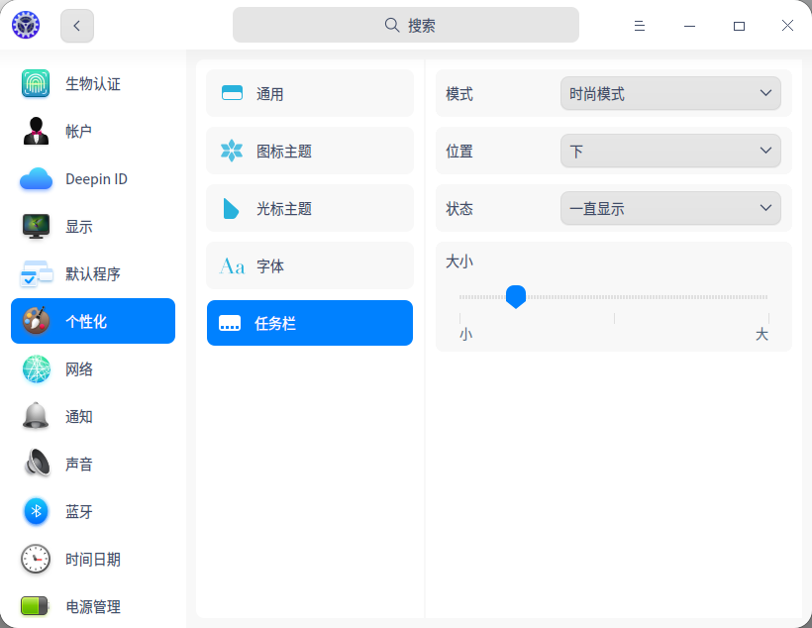812x628 pixels.
Task: Expand the 位置 dropdown showing 下
Action: (x=670, y=151)
